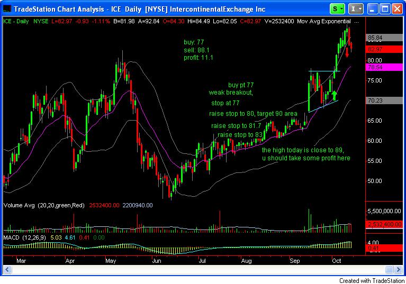Click the 70.23 gray price marker

(x=384, y=100)
